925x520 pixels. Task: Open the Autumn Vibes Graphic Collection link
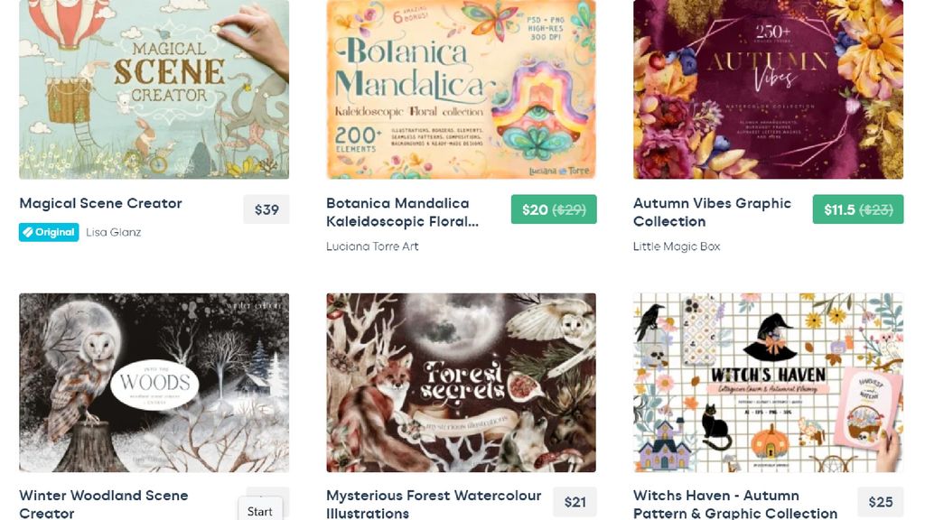pos(712,212)
